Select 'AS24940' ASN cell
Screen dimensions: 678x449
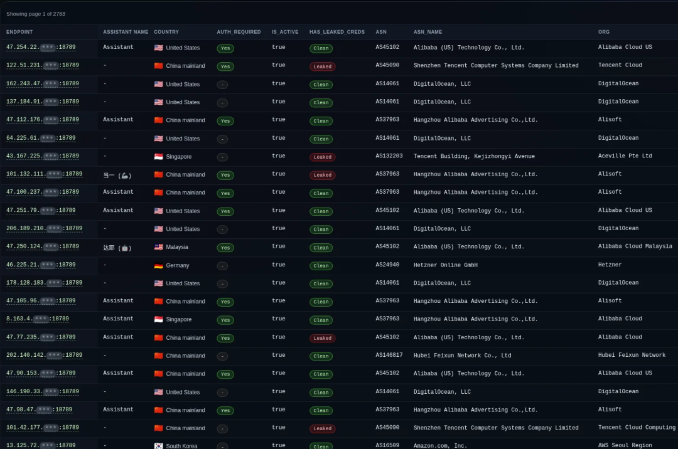click(x=387, y=265)
